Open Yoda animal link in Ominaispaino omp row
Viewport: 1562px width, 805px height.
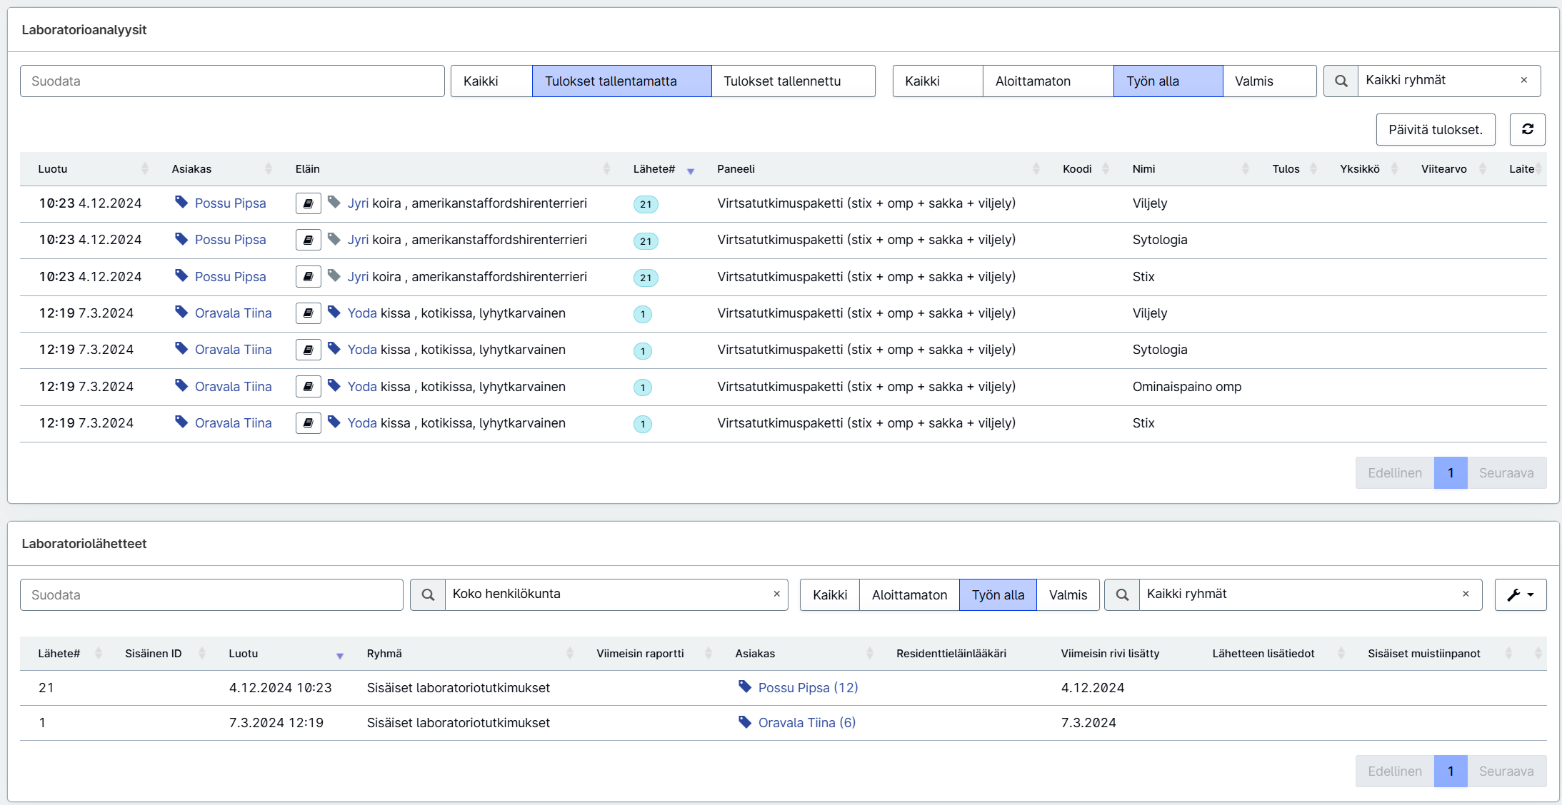pos(362,387)
